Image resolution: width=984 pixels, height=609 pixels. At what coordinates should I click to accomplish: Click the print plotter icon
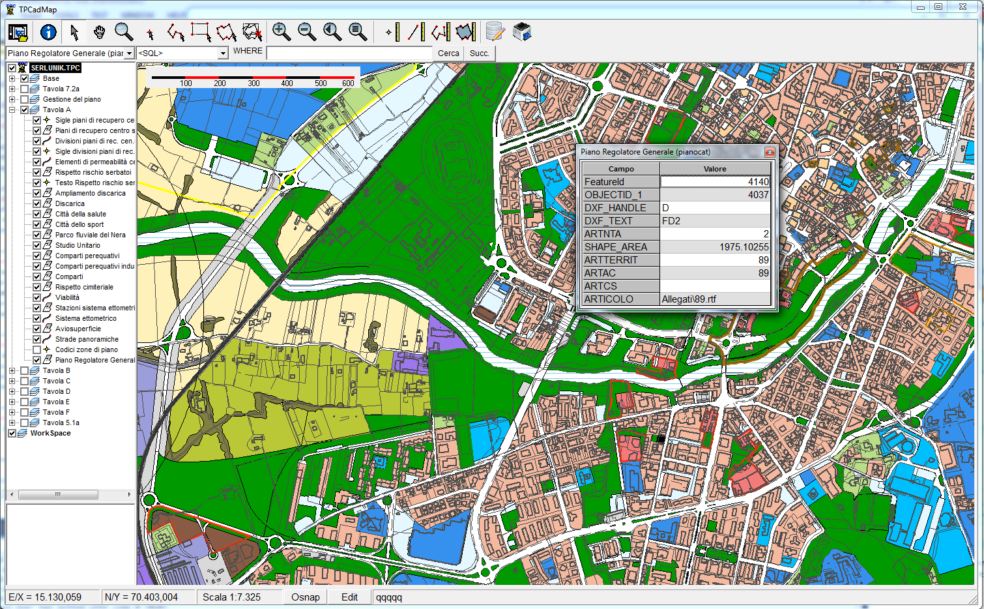click(522, 32)
